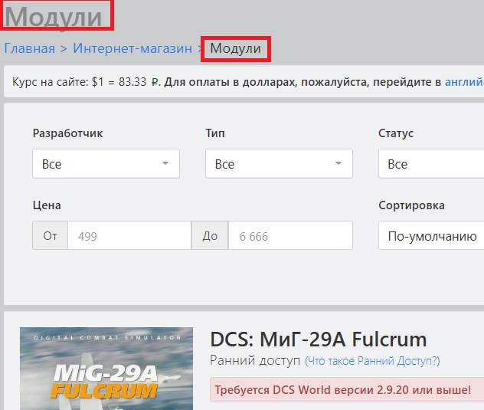This screenshot has width=484, height=410.
Task: Select the Модули breadcrumb item
Action: click(236, 48)
